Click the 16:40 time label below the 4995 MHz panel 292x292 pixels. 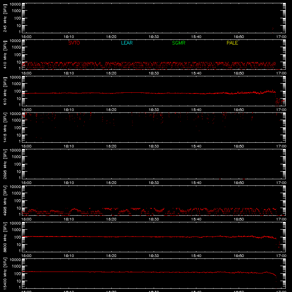[x=196, y=219]
